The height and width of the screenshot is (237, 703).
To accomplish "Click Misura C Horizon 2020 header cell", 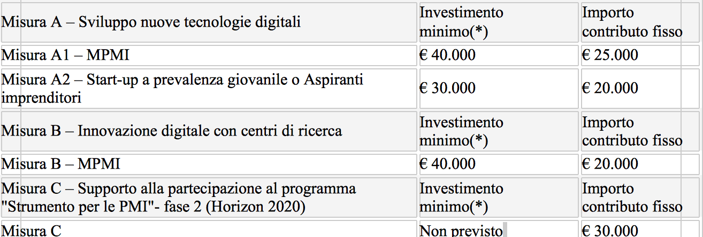I will point(209,197).
